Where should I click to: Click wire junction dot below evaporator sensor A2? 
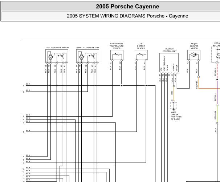click(122, 85)
